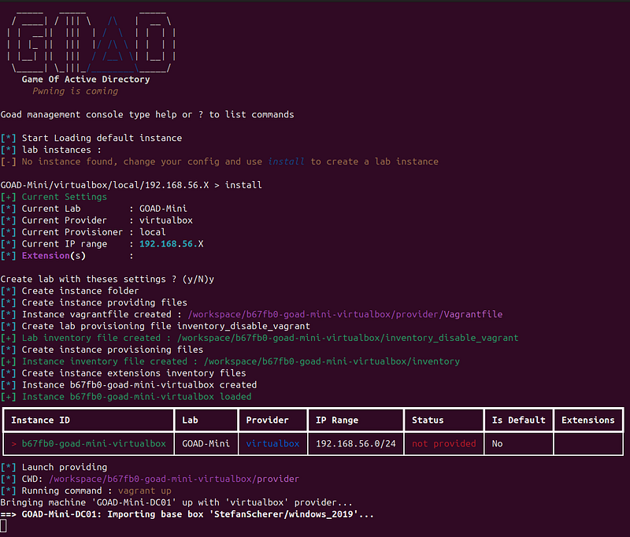
Task: Click the prompt 'GOAD-Mini/virtualbox/local/192.168.56.X > install'
Action: pyautogui.click(x=131, y=185)
